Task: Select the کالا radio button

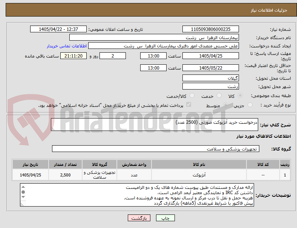Action: point(240,96)
